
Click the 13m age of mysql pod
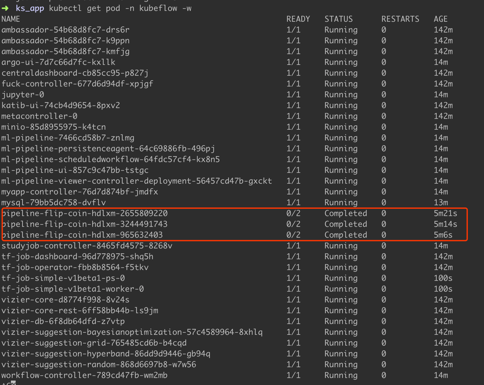pos(441,203)
